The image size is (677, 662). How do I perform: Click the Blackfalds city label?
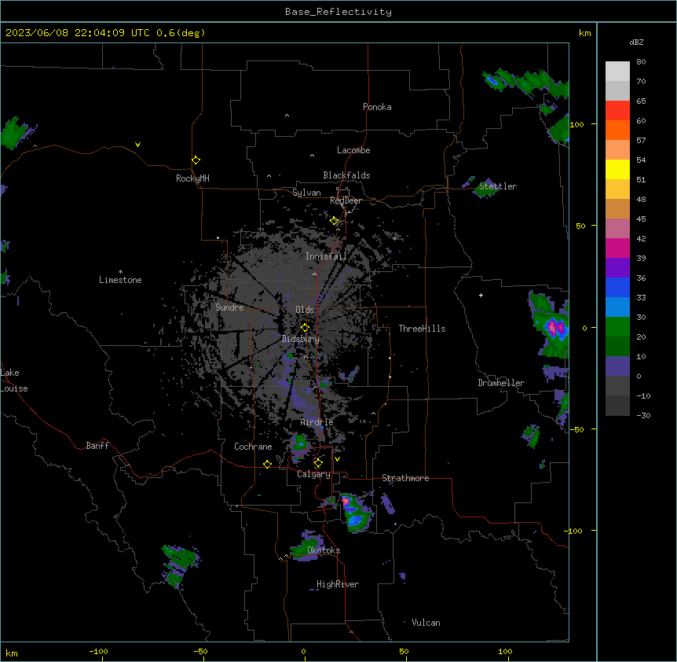point(346,175)
